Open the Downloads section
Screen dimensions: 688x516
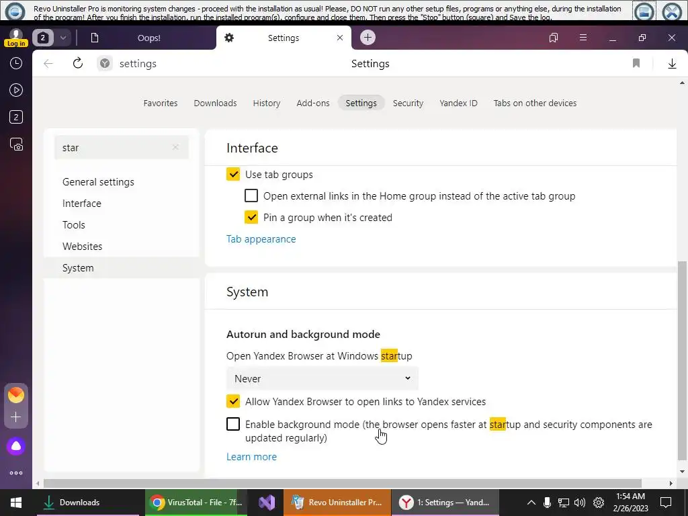click(x=216, y=103)
